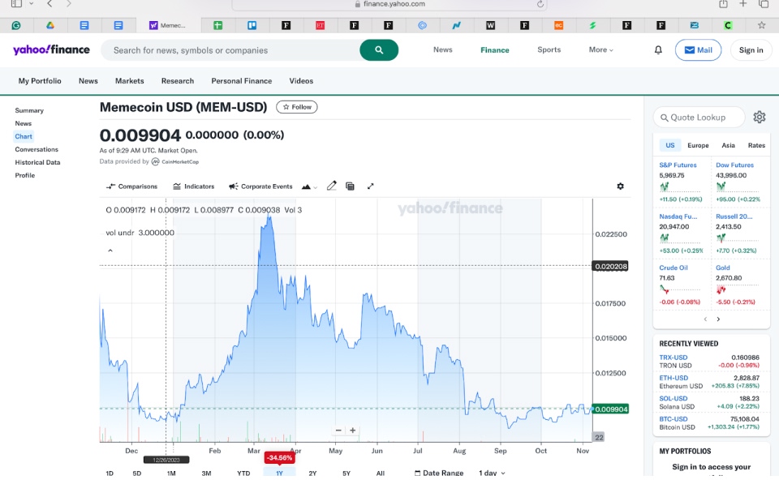
Task: Go to News in top navigation
Action: click(443, 49)
